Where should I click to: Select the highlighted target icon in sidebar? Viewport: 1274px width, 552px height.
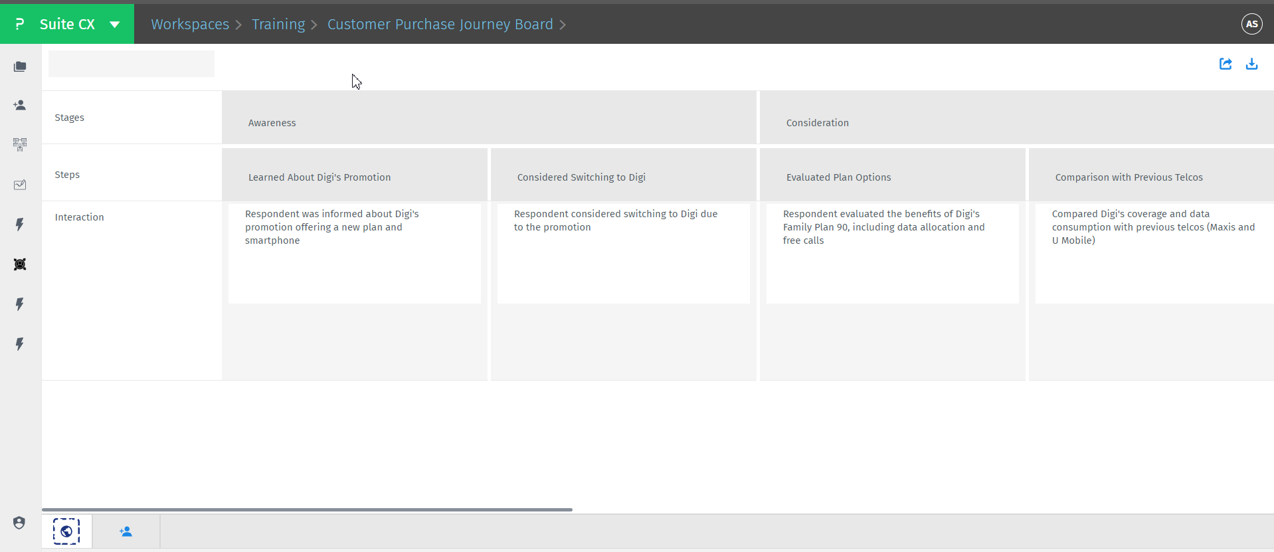pyautogui.click(x=20, y=264)
